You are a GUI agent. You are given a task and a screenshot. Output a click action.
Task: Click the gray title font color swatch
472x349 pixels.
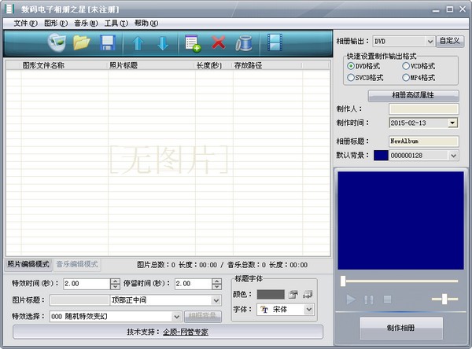(x=271, y=294)
